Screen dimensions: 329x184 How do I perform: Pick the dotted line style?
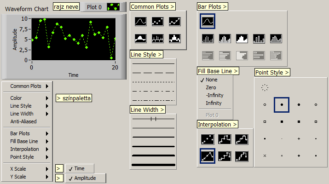point(153,82)
